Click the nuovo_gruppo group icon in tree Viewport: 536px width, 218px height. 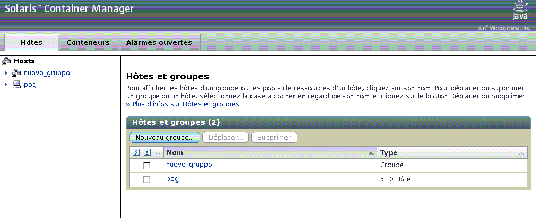click(x=16, y=73)
